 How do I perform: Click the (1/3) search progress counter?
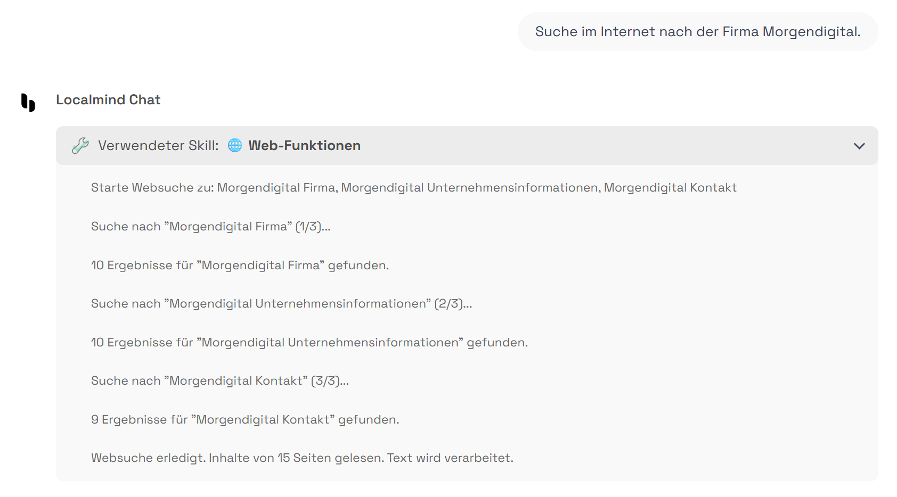point(312,226)
